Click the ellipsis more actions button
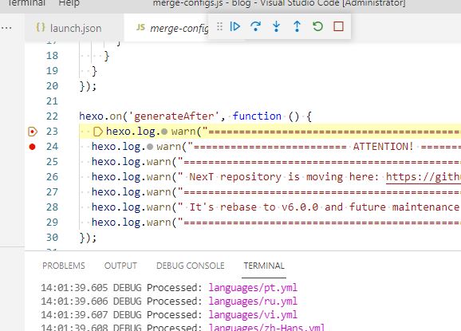The height and width of the screenshot is (331, 461). click(x=6, y=28)
